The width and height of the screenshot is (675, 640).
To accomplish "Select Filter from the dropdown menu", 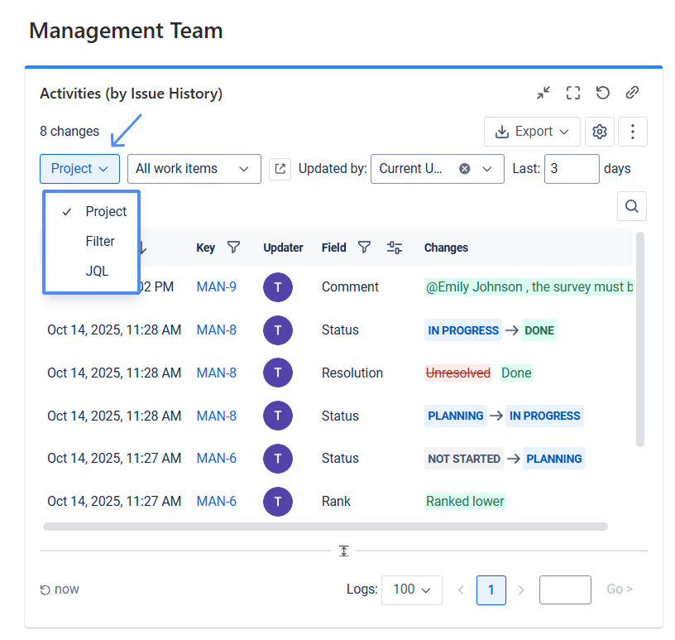I will pyautogui.click(x=100, y=242).
